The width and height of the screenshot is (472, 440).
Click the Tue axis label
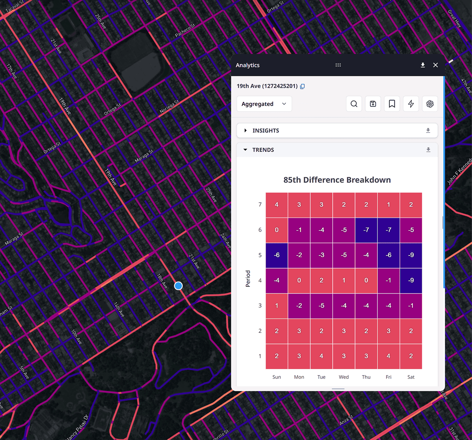coord(321,377)
